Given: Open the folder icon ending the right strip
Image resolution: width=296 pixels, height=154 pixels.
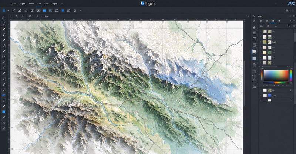Looking at the screenshot, I should [254, 87].
